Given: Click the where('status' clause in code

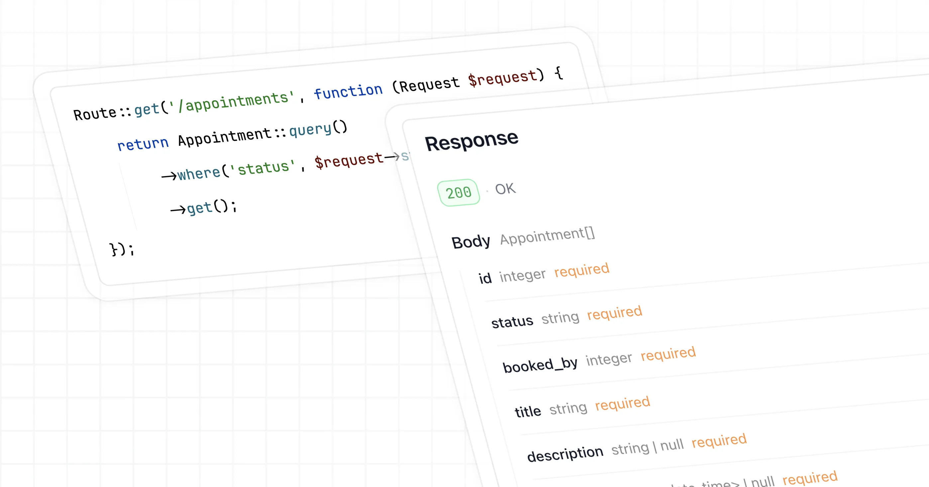Looking at the screenshot, I should click(236, 170).
